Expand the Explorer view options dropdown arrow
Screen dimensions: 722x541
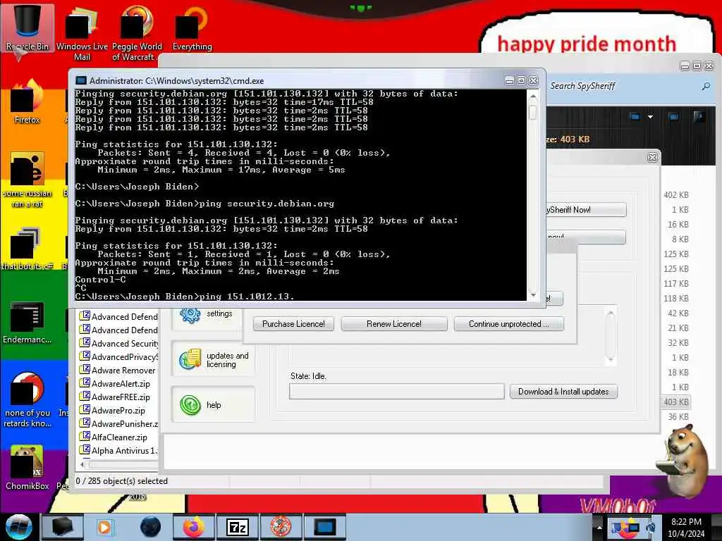click(x=650, y=117)
